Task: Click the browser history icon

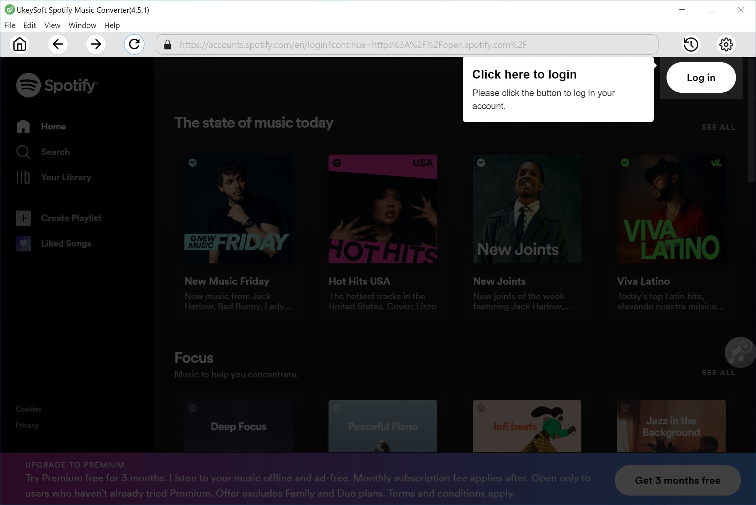Action: pyautogui.click(x=689, y=44)
